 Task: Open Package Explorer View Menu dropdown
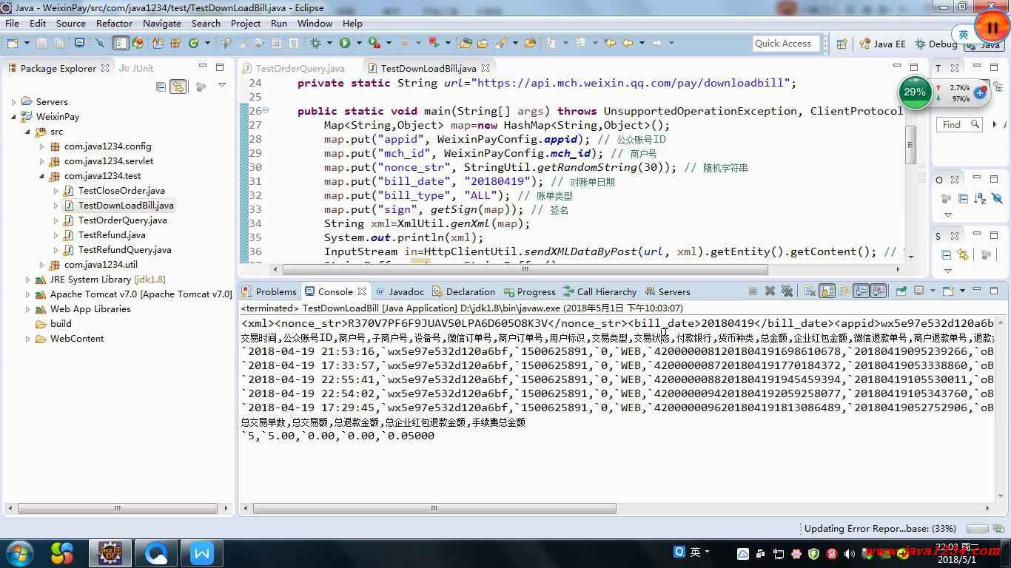(x=221, y=86)
